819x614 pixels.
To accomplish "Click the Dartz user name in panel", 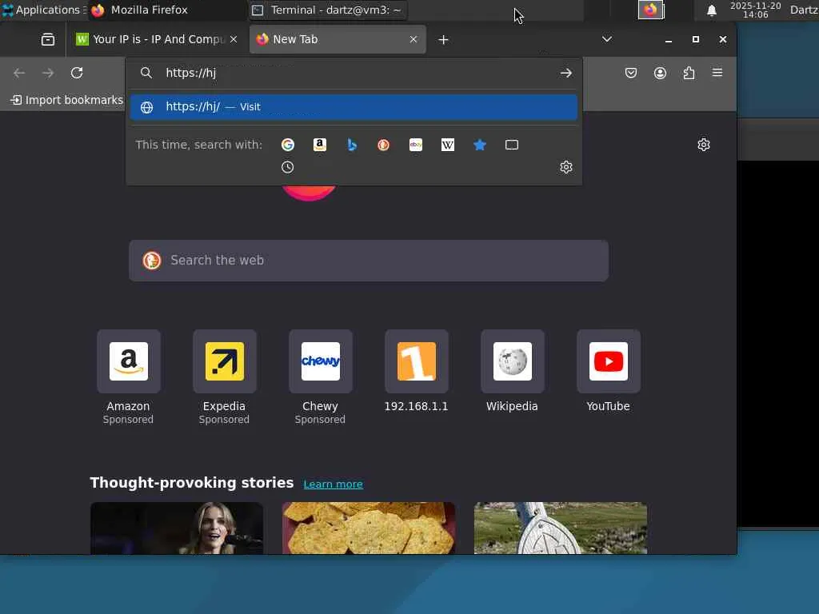I will click(804, 10).
